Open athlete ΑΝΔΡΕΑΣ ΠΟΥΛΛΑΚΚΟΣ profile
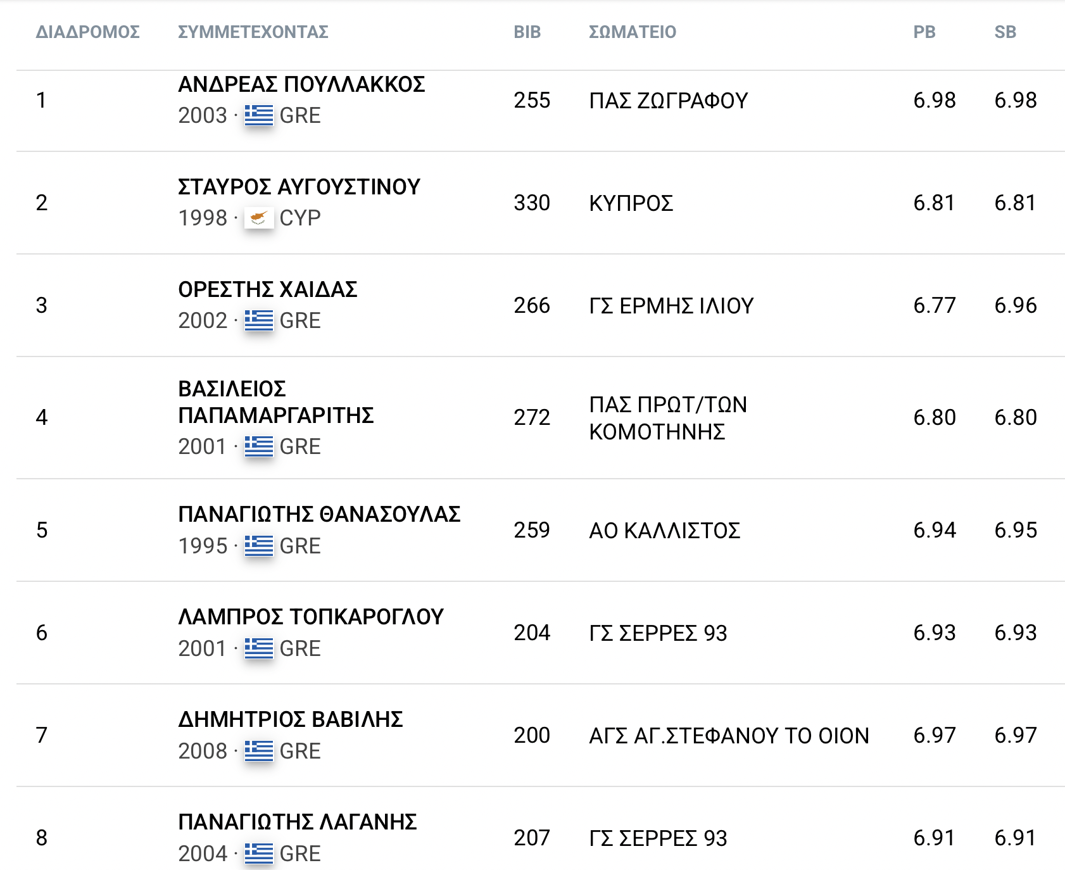 point(301,84)
